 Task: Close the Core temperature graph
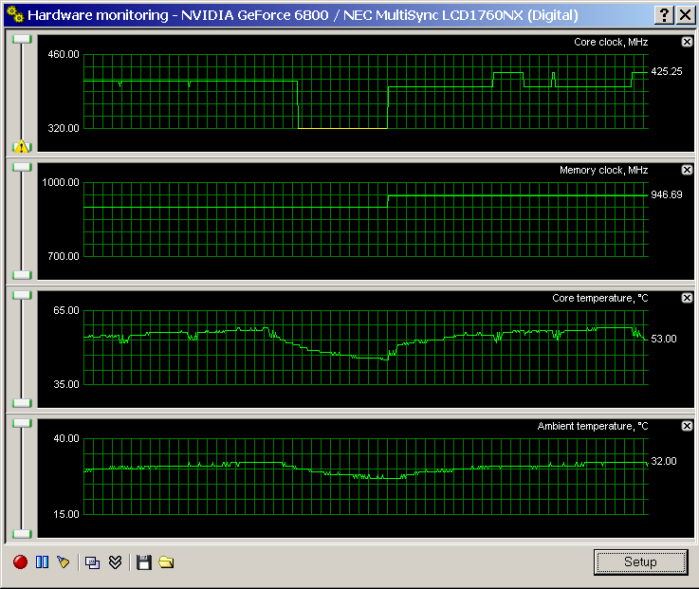point(687,298)
